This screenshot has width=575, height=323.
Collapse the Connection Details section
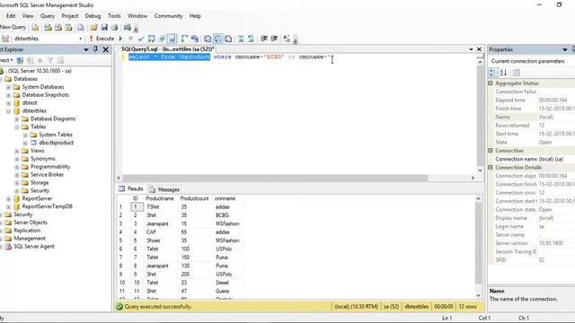(491, 168)
